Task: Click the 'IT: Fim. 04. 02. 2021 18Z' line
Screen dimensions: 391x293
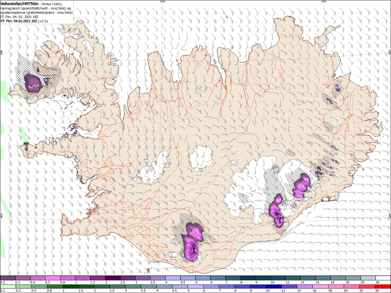Action: tap(19, 17)
